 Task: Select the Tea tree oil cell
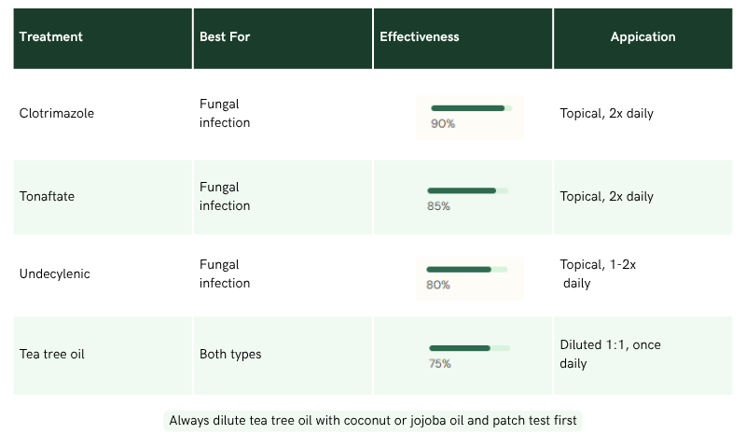[x=52, y=355]
